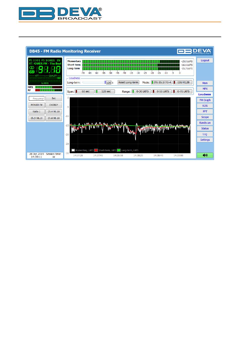Screen dimensions: 240x343
Task: Click the Set frequency button
Action: [54, 98]
